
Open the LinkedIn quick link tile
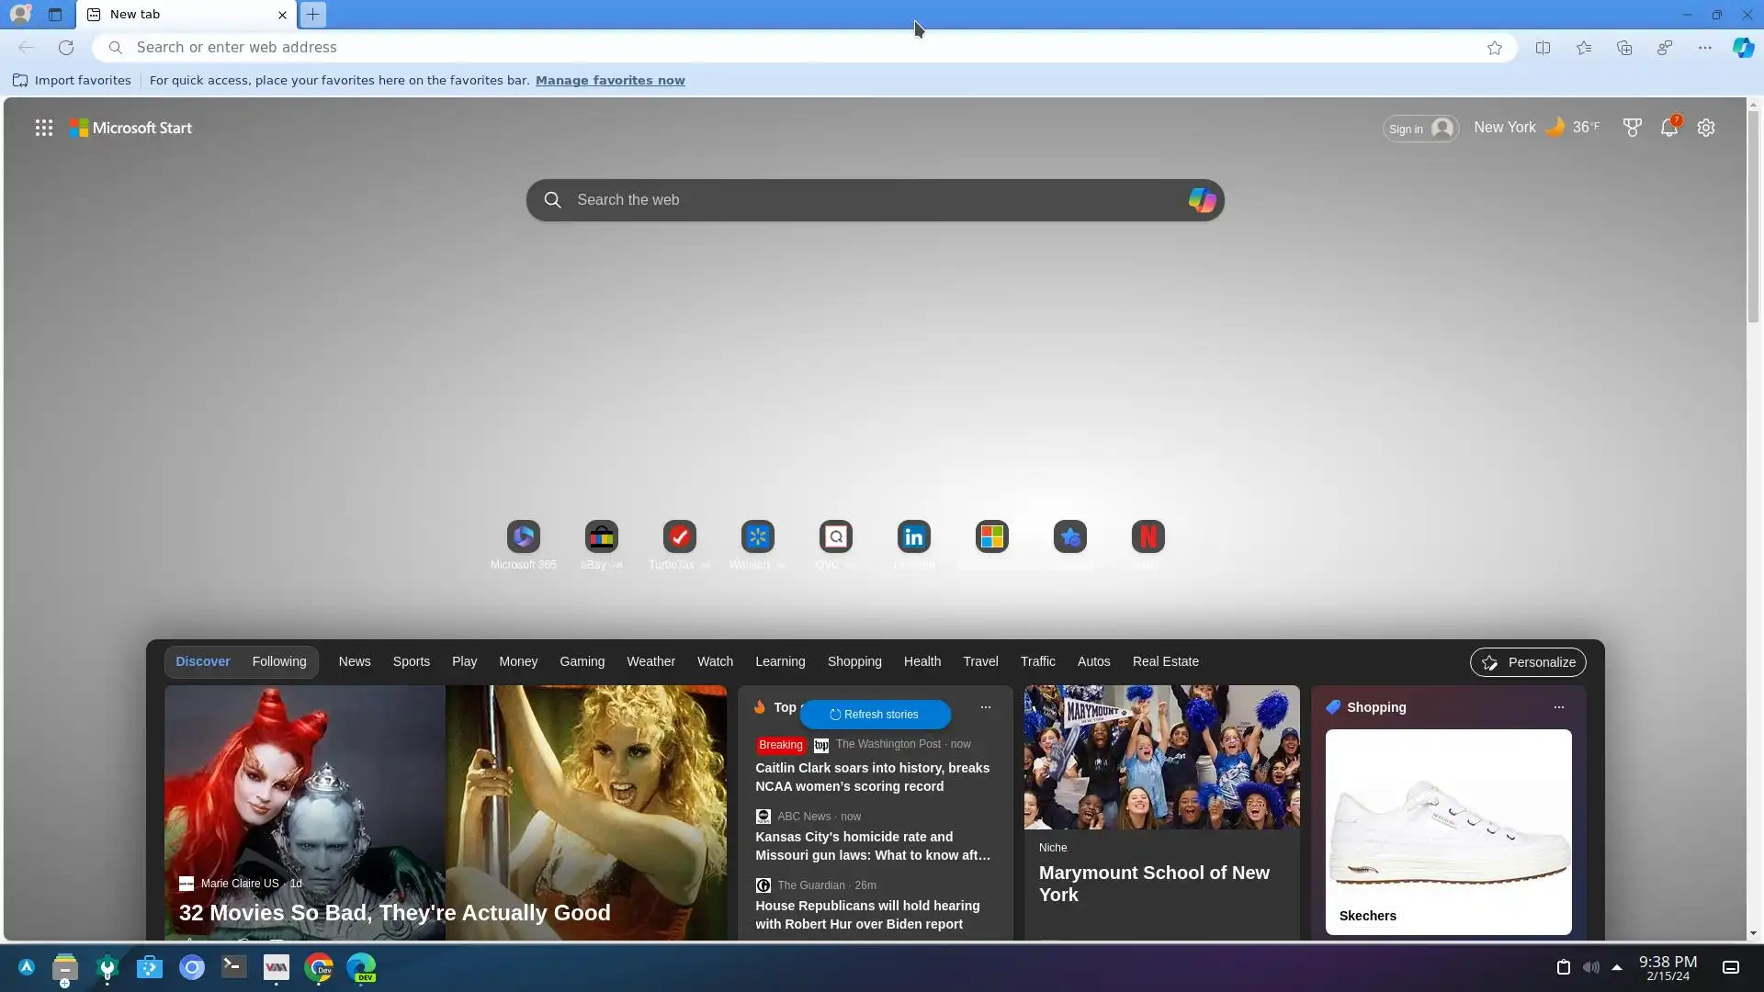tap(913, 536)
